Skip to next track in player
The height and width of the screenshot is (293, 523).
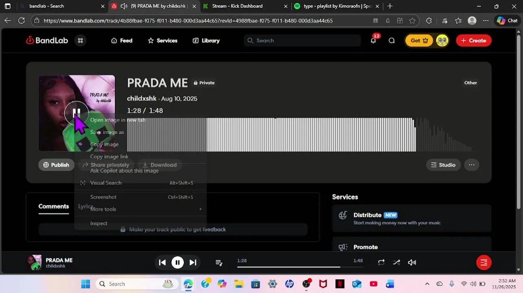193,262
